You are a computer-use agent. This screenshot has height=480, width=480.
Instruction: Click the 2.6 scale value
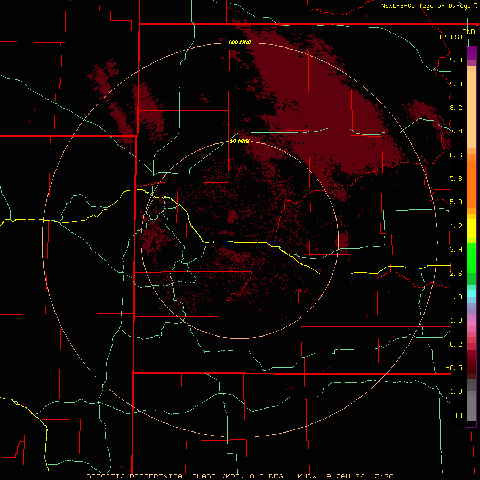pos(456,274)
